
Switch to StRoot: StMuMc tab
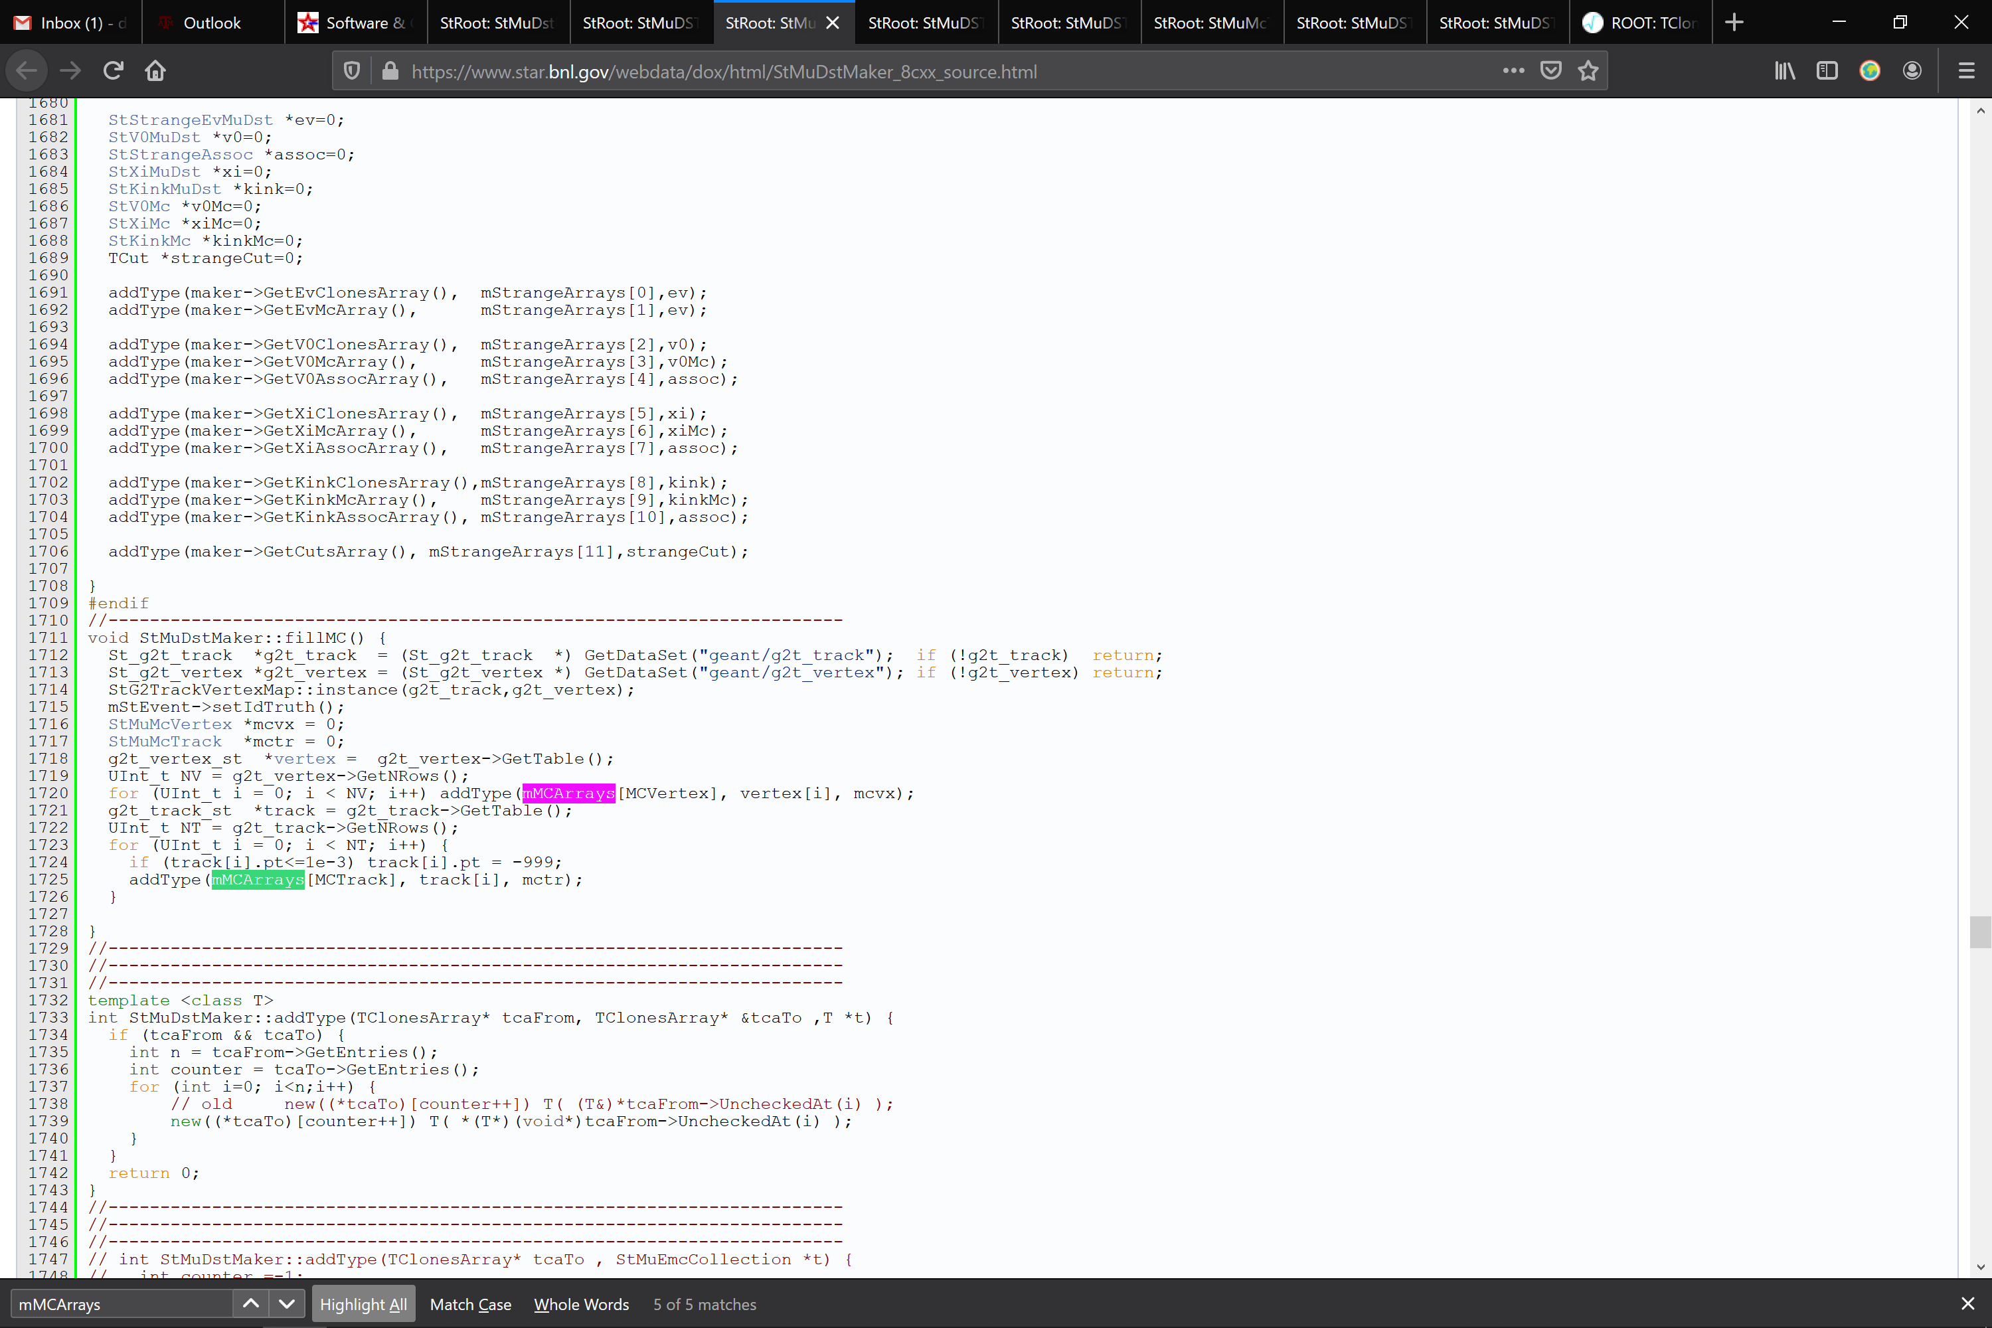(1211, 23)
